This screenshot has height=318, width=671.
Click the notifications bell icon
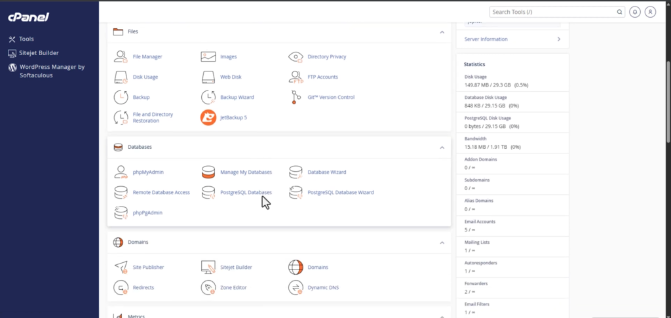[x=634, y=12]
